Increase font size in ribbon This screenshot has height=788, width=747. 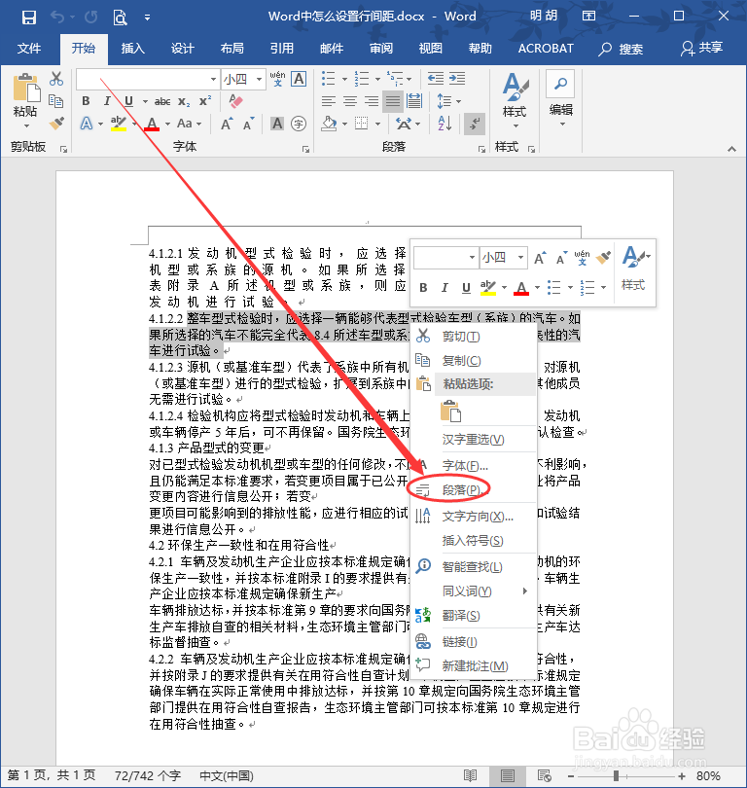(x=227, y=124)
